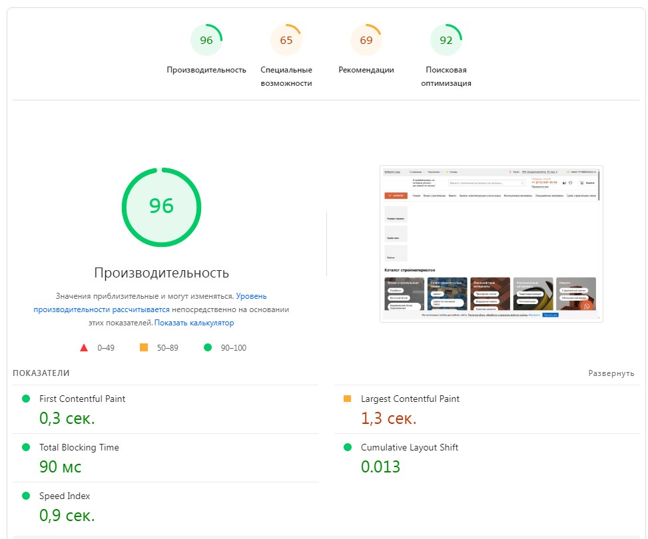Click the large 96 performance score circle

click(x=161, y=206)
